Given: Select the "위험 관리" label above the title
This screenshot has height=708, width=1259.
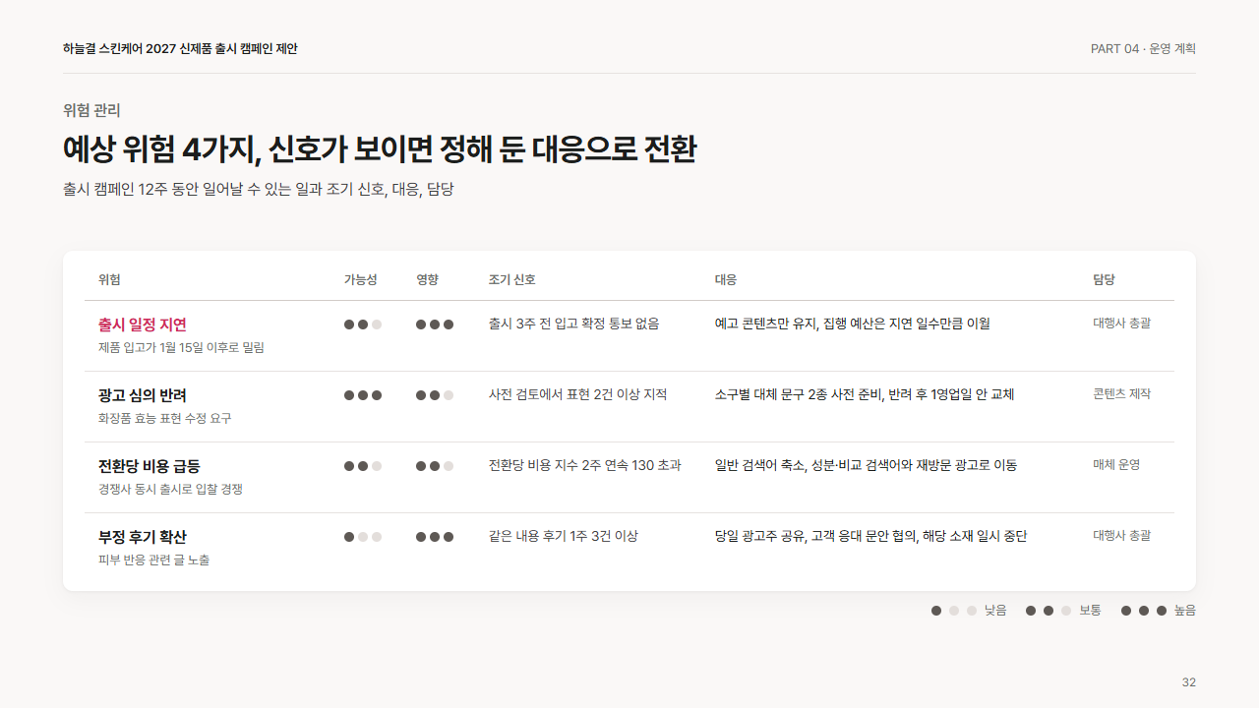Looking at the screenshot, I should tap(91, 110).
